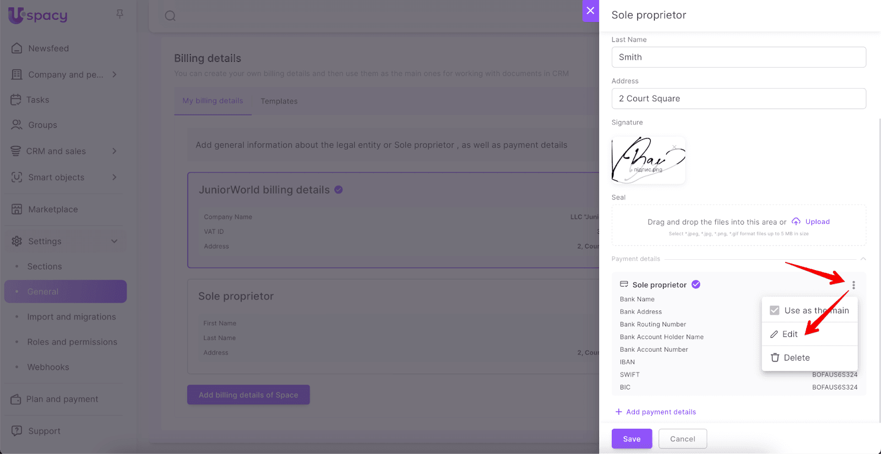
Task: Collapse the Settings menu group
Action: point(115,241)
